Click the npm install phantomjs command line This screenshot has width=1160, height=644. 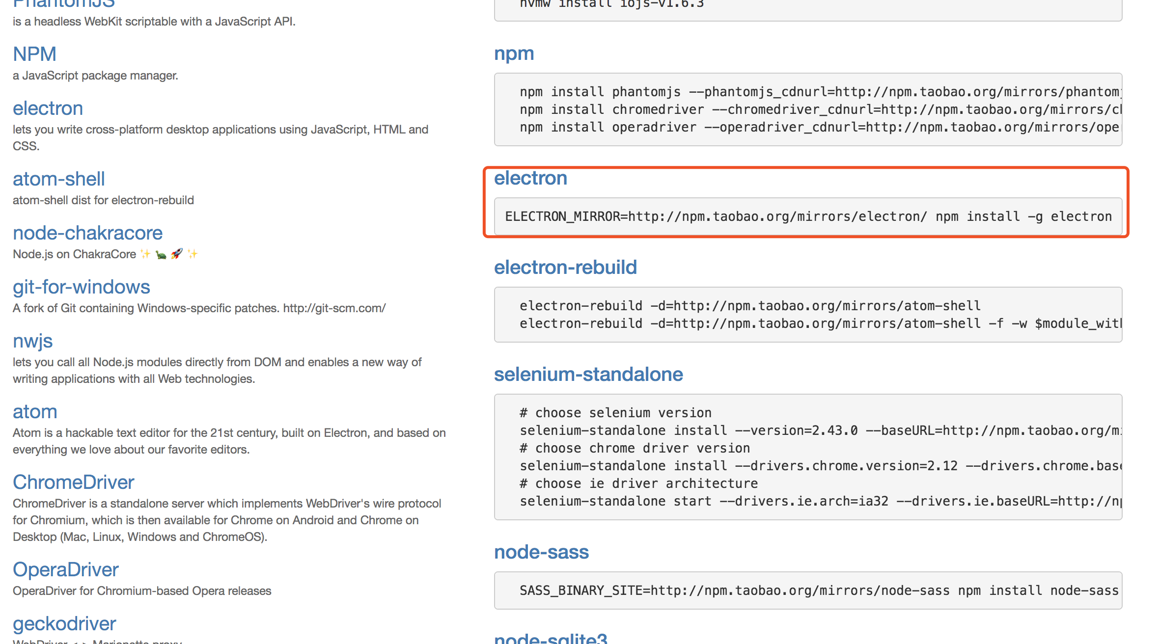pyautogui.click(x=821, y=92)
